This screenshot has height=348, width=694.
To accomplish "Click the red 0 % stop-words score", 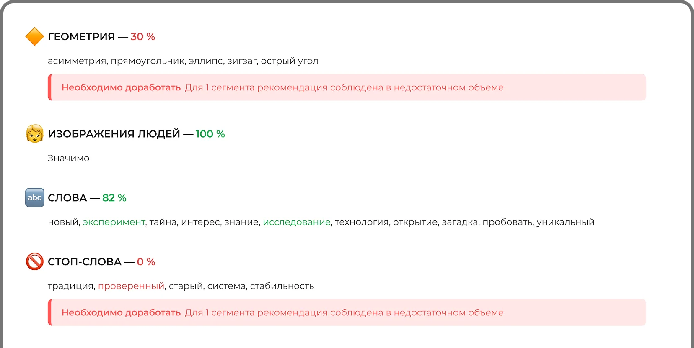I will [x=146, y=262].
